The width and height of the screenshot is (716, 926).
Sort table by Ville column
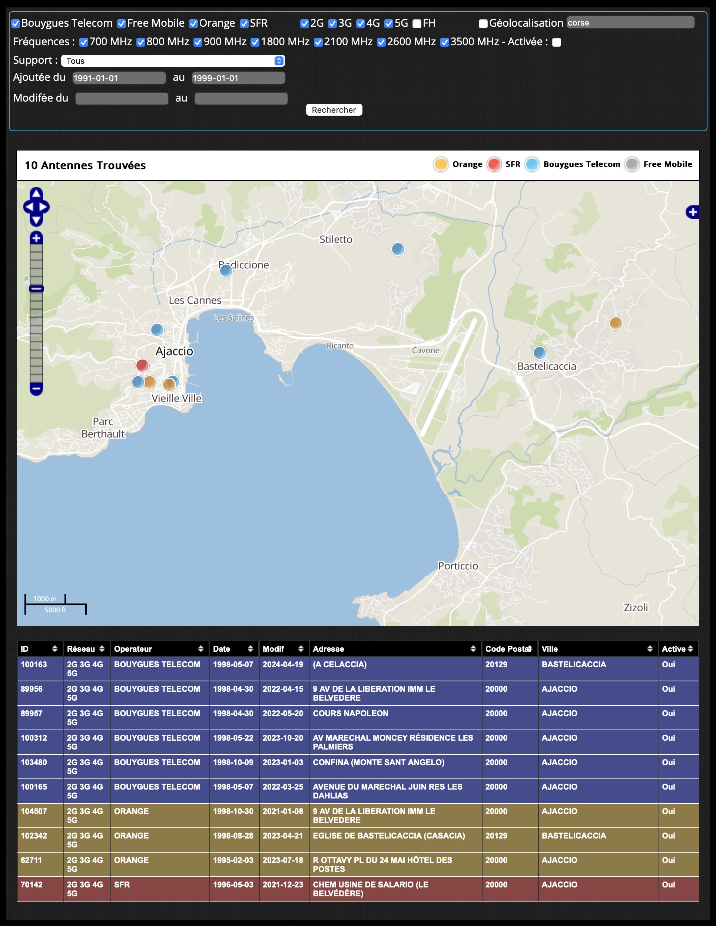click(x=598, y=649)
